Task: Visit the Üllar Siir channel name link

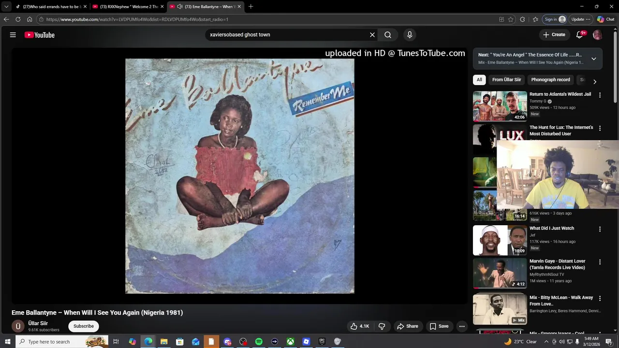Action: (38, 323)
